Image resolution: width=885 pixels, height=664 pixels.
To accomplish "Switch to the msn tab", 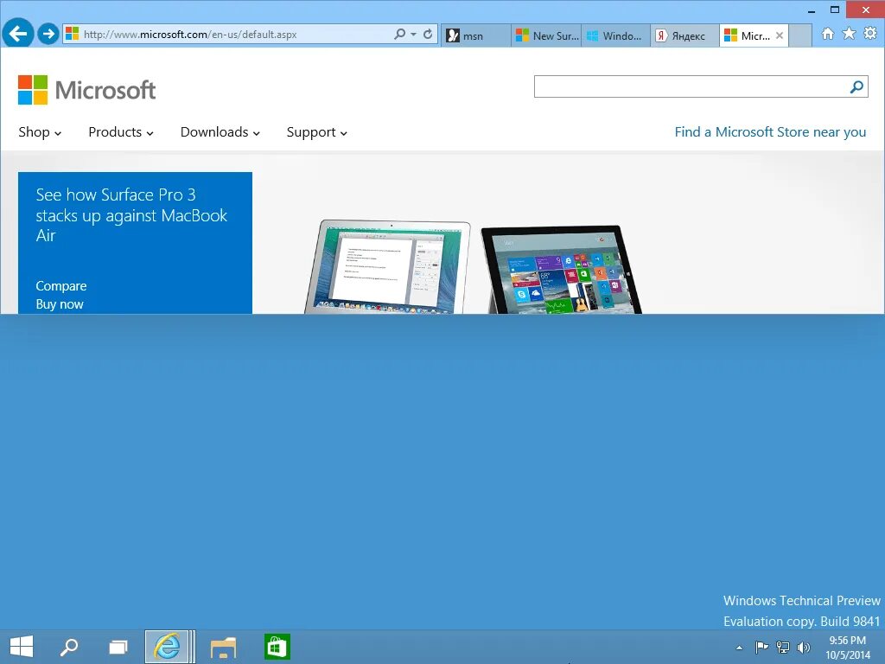I will click(x=476, y=35).
